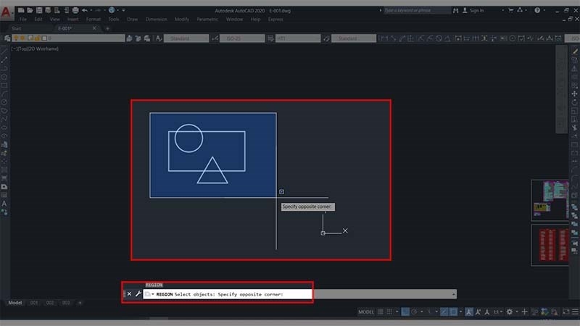Click the keyword search box
The height and width of the screenshot is (326, 580).
417,10
